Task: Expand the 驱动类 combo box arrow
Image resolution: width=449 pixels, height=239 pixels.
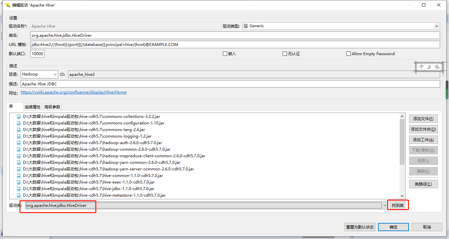Action: click(x=385, y=206)
